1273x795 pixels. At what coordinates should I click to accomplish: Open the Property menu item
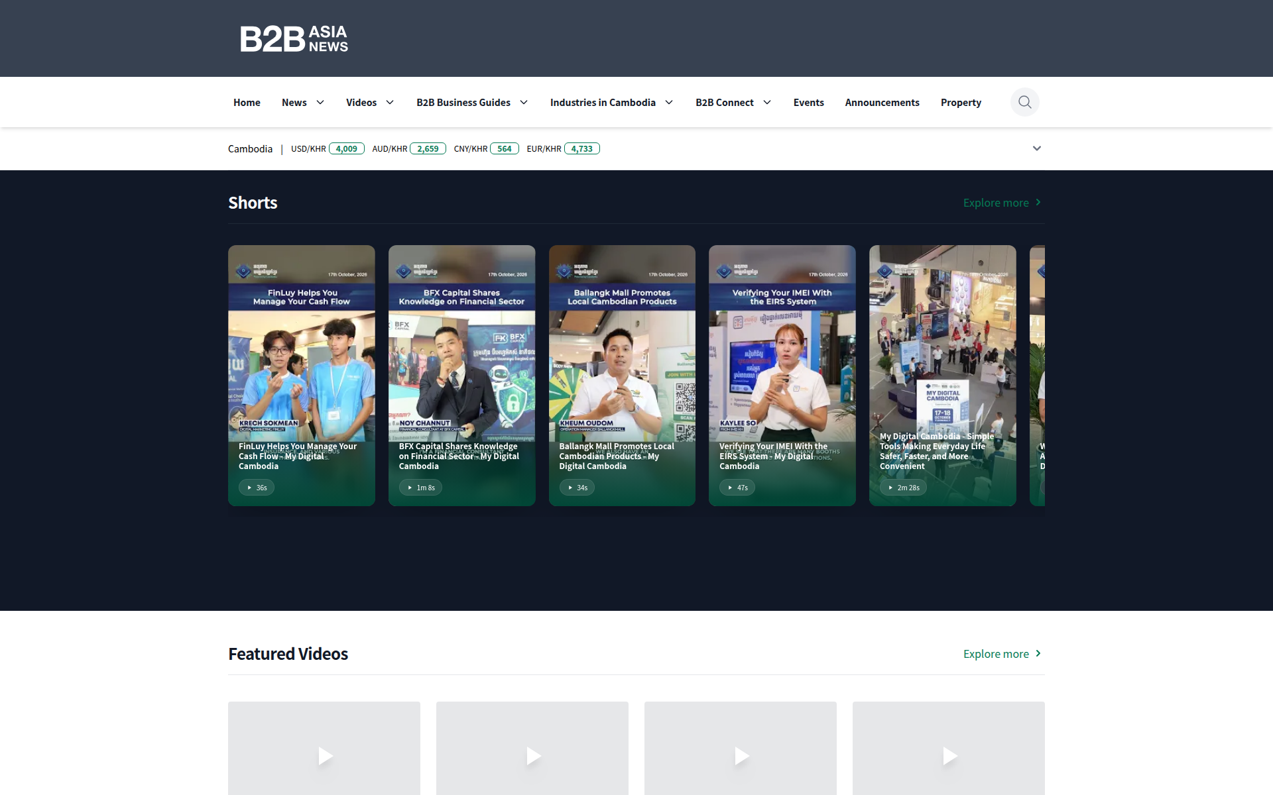961,102
